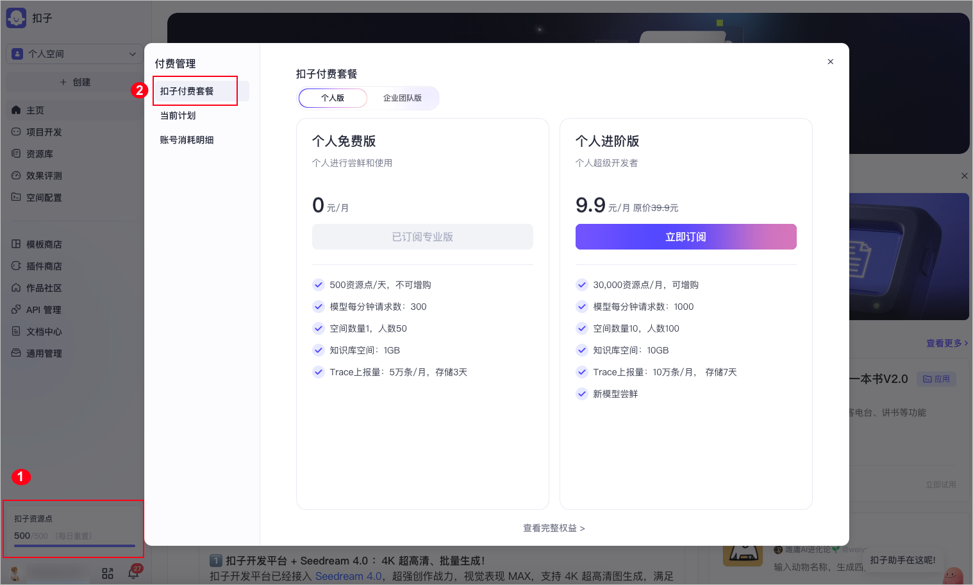
Task: Open 插件商店 in the sidebar
Action: coord(44,266)
